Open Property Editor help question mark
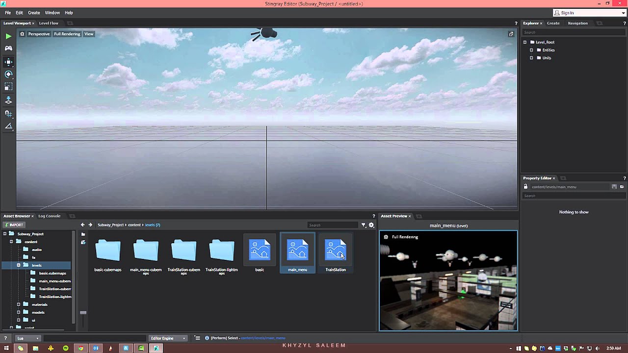This screenshot has height=353, width=628. pos(625,178)
